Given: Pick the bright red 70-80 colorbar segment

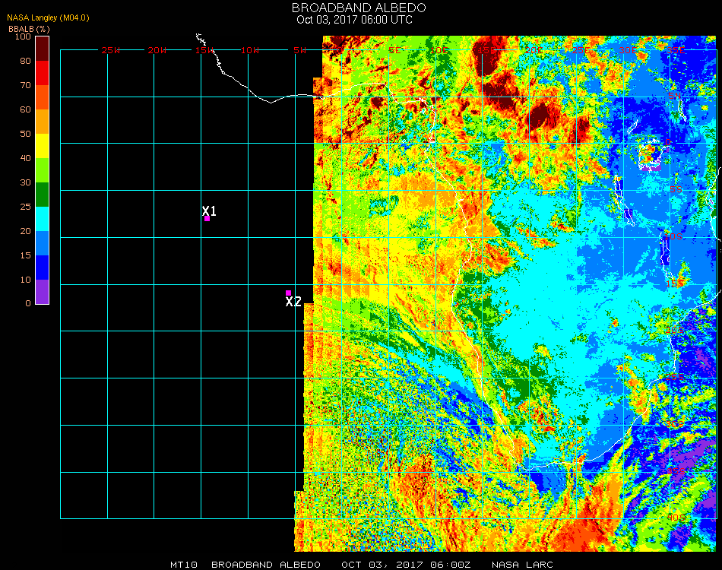Looking at the screenshot, I should click(x=43, y=73).
